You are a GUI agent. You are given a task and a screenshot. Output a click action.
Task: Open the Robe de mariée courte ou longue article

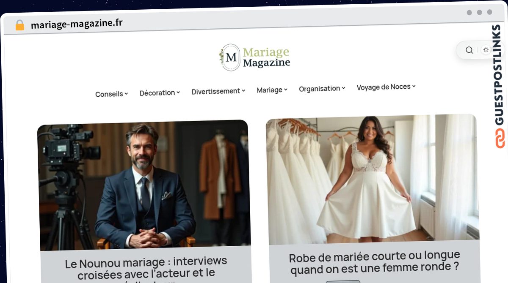click(x=375, y=261)
